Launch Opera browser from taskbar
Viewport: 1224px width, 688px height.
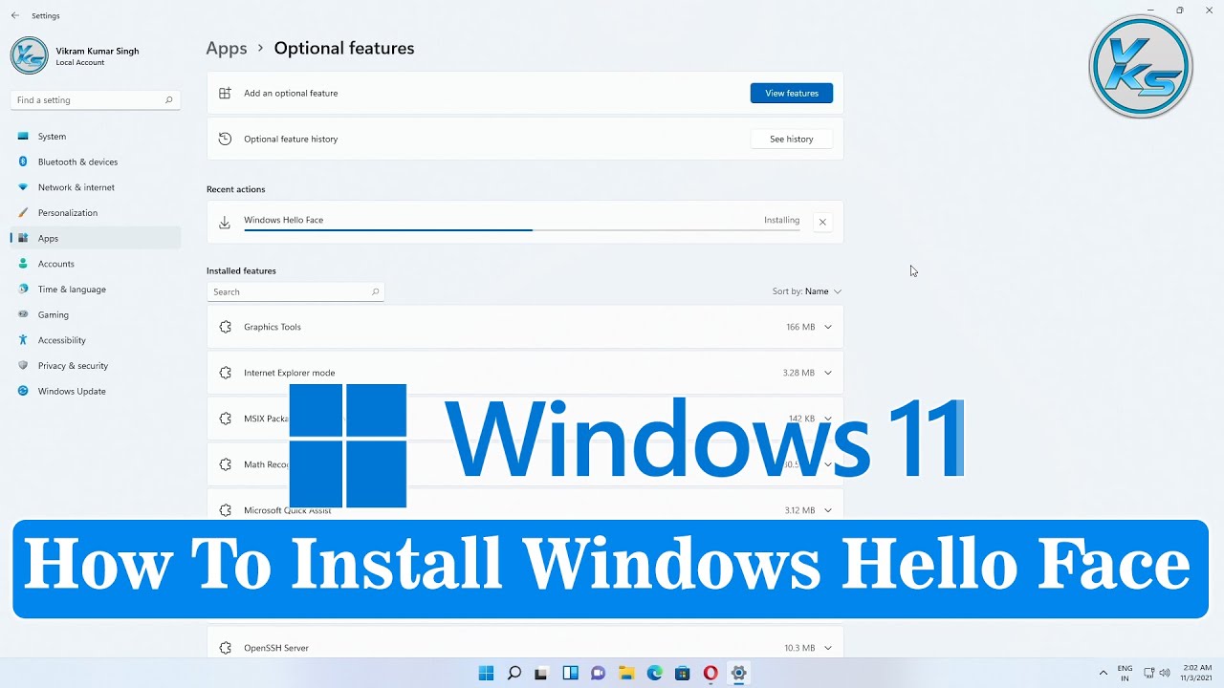[x=710, y=673]
